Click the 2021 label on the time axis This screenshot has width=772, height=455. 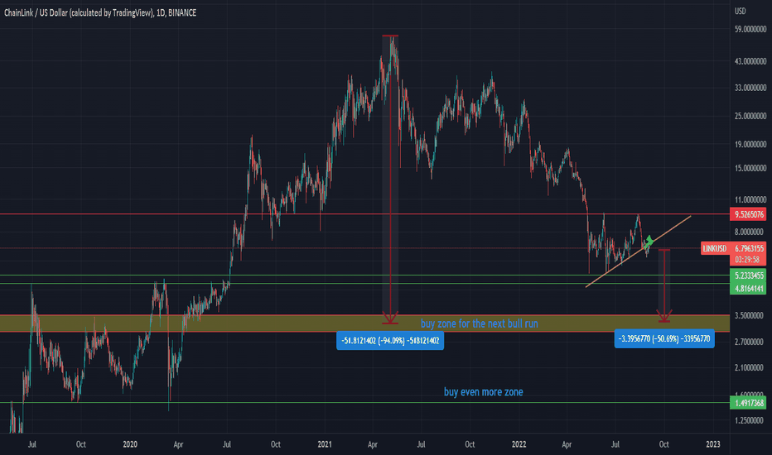[x=325, y=444]
